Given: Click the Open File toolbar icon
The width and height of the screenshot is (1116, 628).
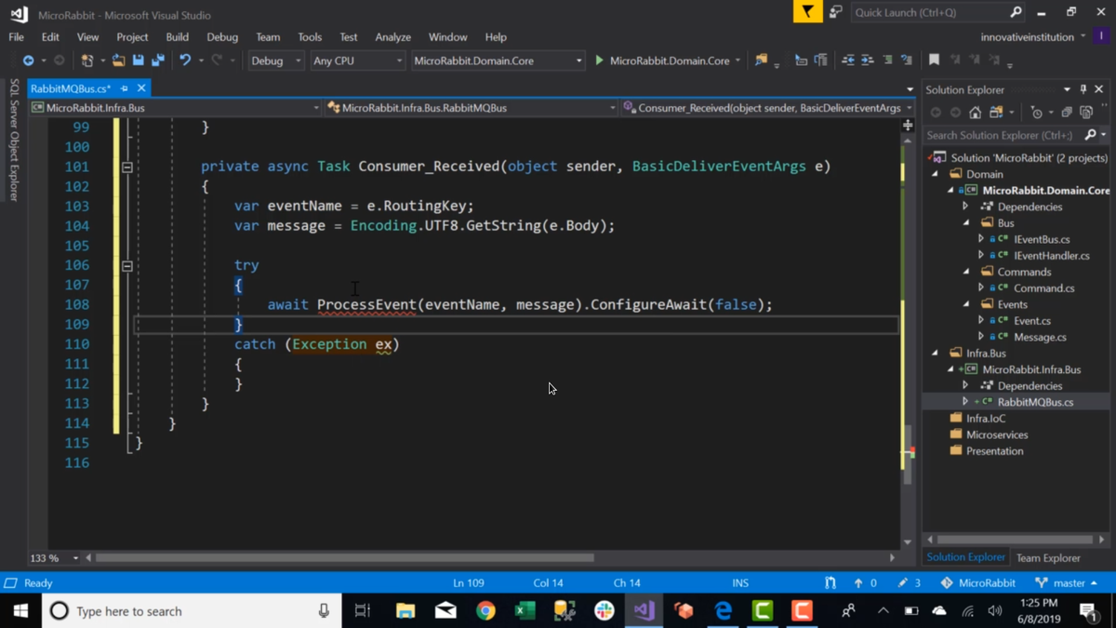Looking at the screenshot, I should [118, 60].
